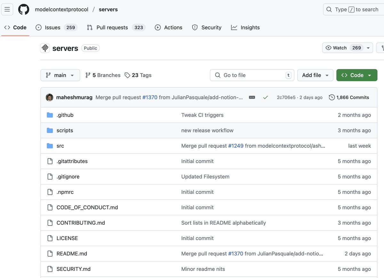Open the .gitattributes file
The image size is (384, 278).
point(72,161)
